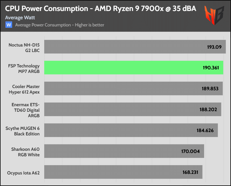Select the Cooler Master Hyper 612 Apex label
Image resolution: width=231 pixels, height=186 pixels.
click(24, 89)
